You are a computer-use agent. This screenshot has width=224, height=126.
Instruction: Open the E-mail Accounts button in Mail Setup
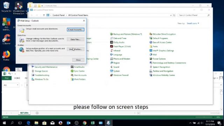(x=76, y=29)
